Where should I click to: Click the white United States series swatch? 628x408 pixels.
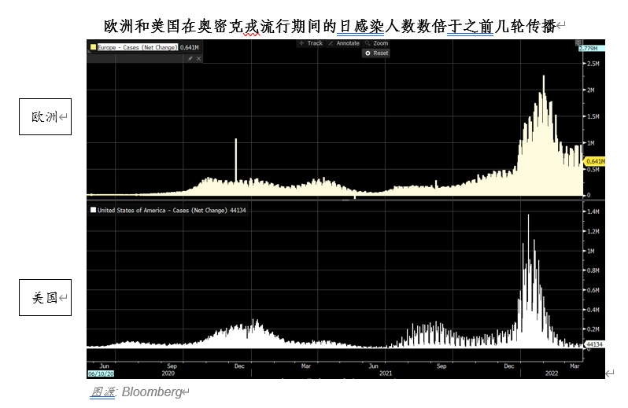(94, 210)
